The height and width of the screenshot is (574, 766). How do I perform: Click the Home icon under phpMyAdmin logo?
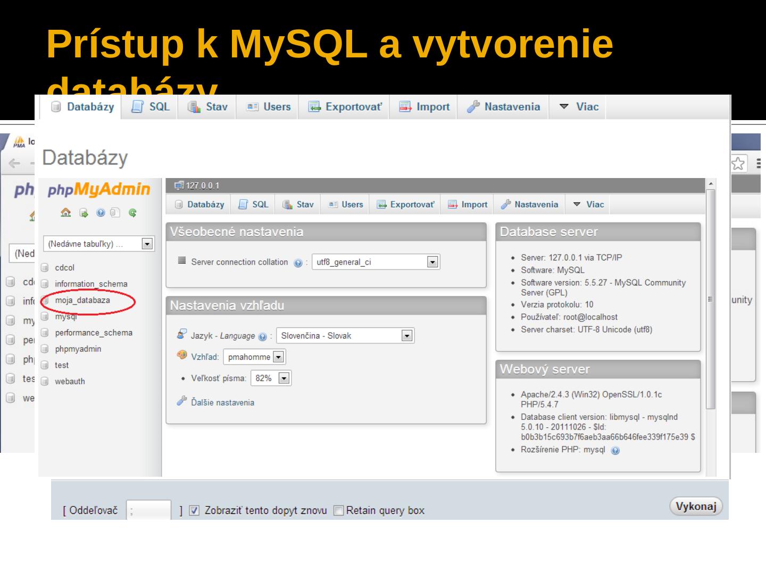click(65, 213)
